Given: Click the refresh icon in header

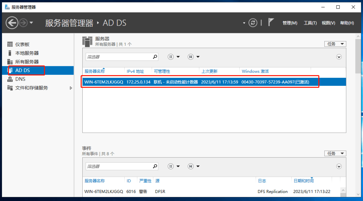Looking at the screenshot, I should tap(253, 23).
